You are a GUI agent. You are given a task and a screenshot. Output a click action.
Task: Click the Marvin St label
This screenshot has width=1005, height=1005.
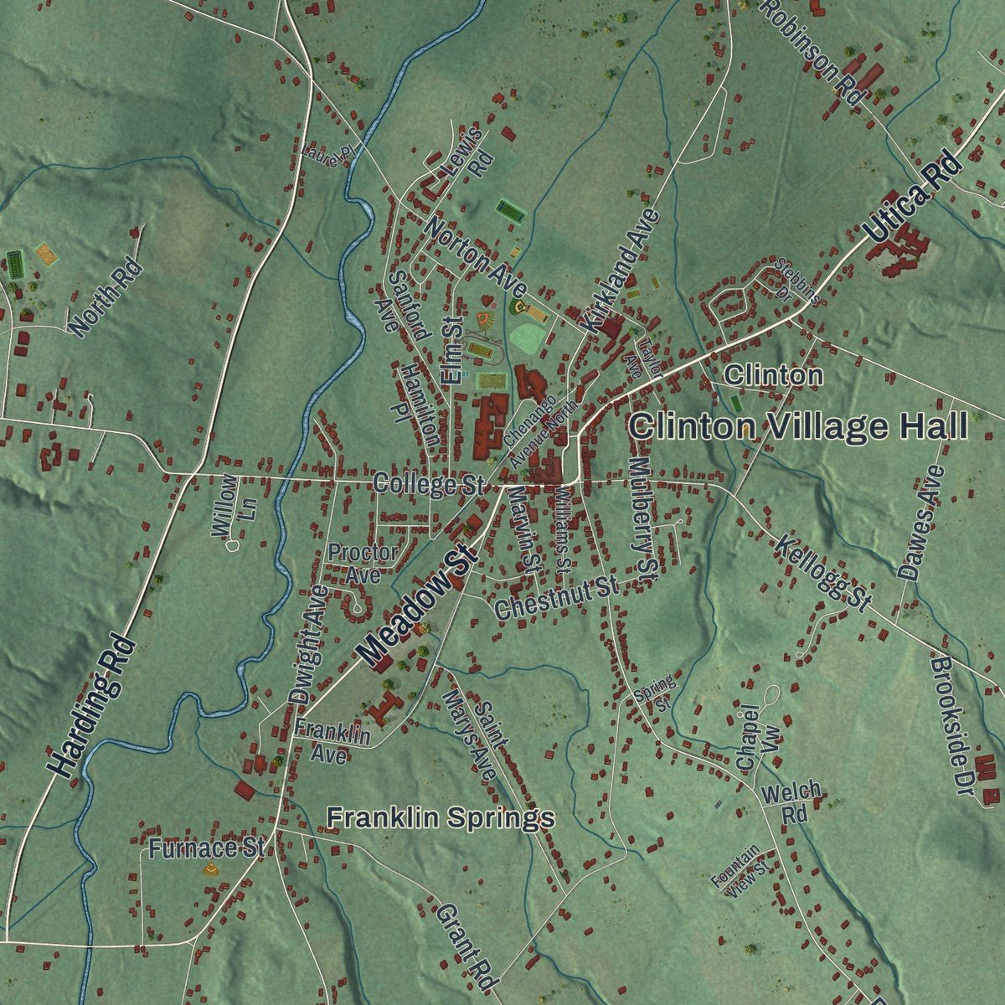coord(523,529)
